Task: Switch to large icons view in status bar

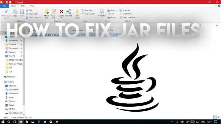Action: point(219,117)
